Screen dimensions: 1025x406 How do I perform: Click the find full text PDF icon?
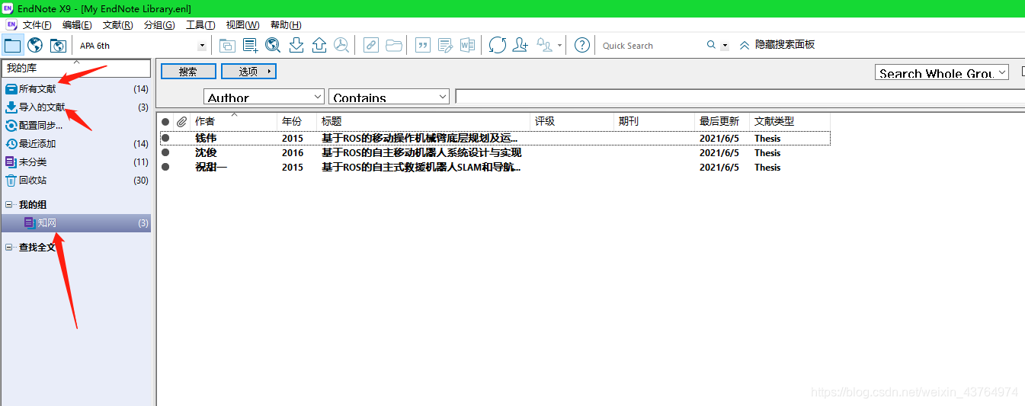coord(341,45)
